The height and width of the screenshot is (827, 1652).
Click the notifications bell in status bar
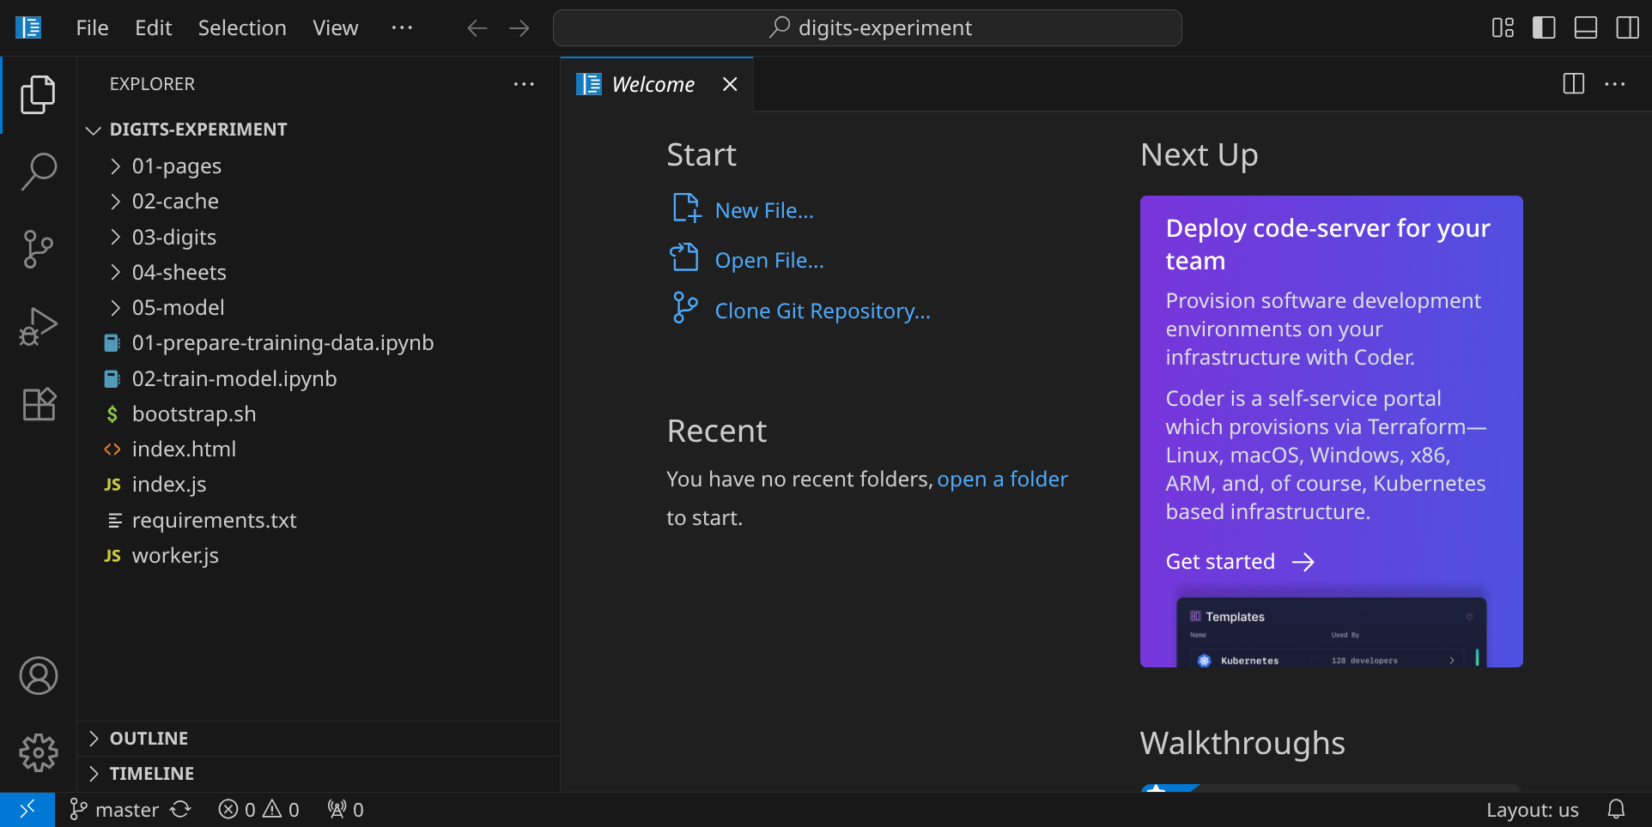(x=1616, y=810)
